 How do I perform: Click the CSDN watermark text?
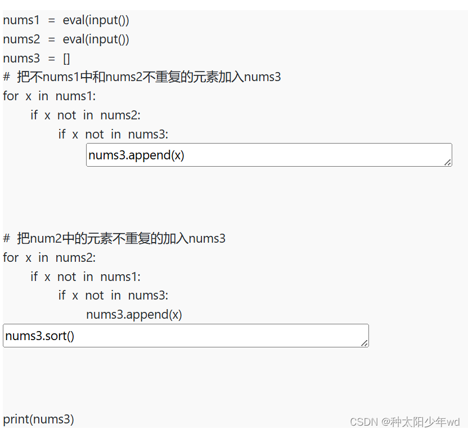click(x=364, y=422)
